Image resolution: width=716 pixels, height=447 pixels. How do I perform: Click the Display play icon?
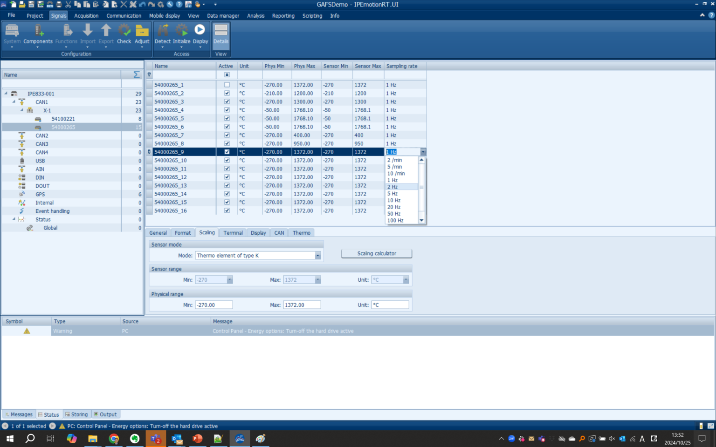(200, 30)
